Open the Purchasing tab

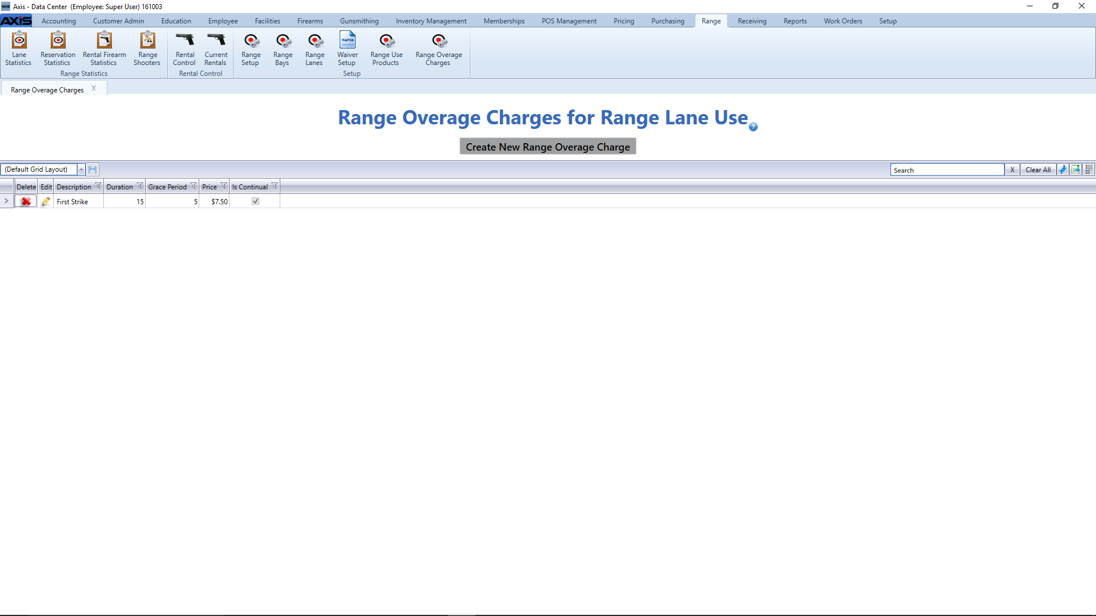tap(668, 21)
